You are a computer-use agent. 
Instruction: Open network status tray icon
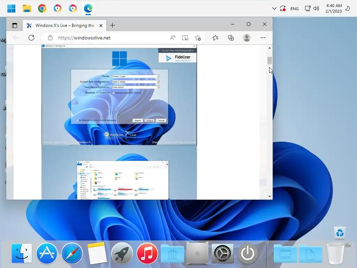(x=307, y=9)
